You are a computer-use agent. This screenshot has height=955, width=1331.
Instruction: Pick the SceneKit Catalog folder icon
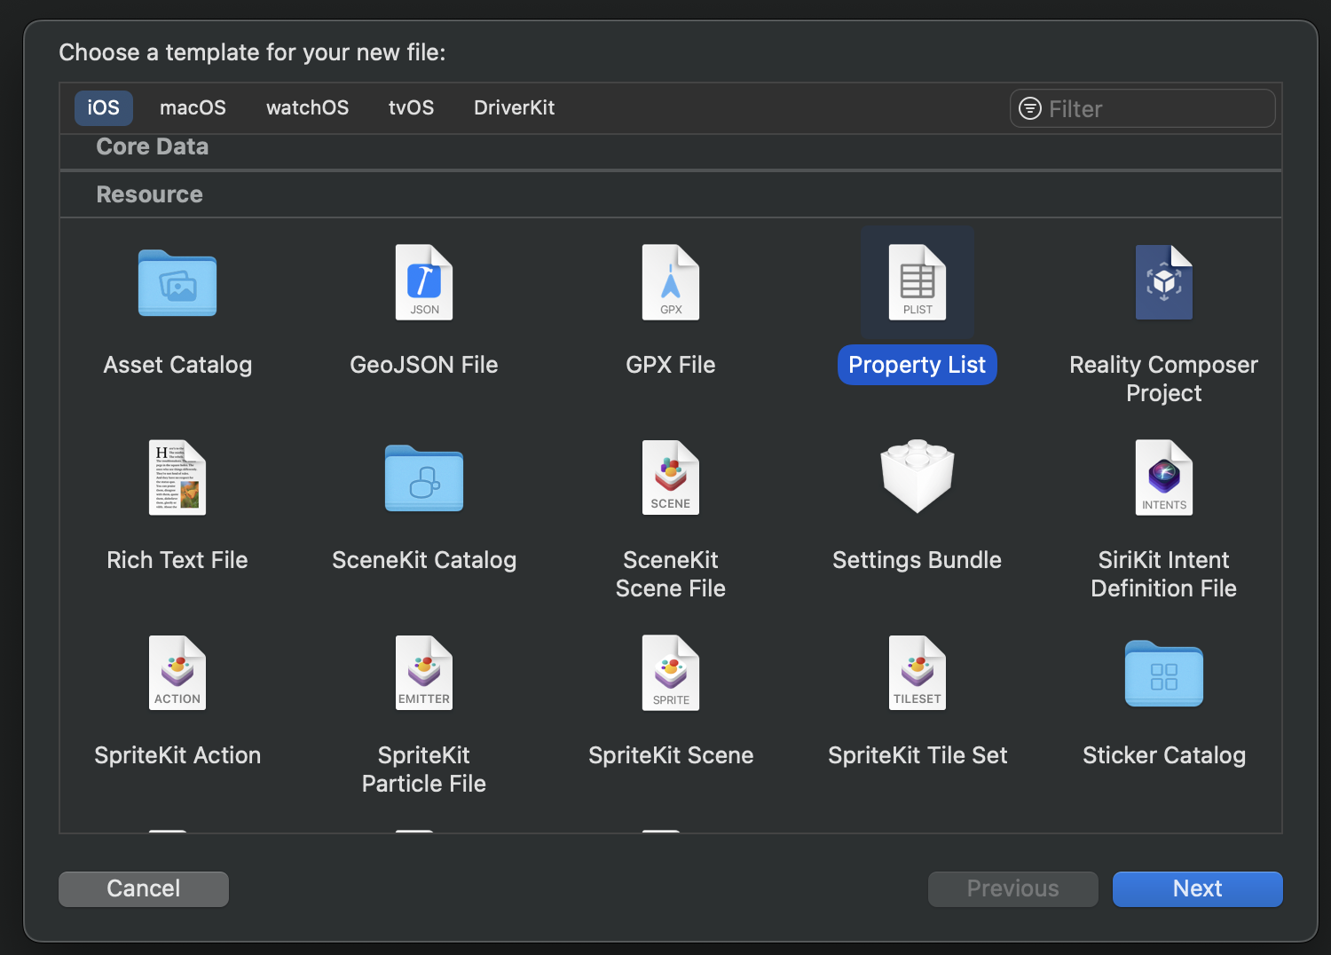coord(424,478)
